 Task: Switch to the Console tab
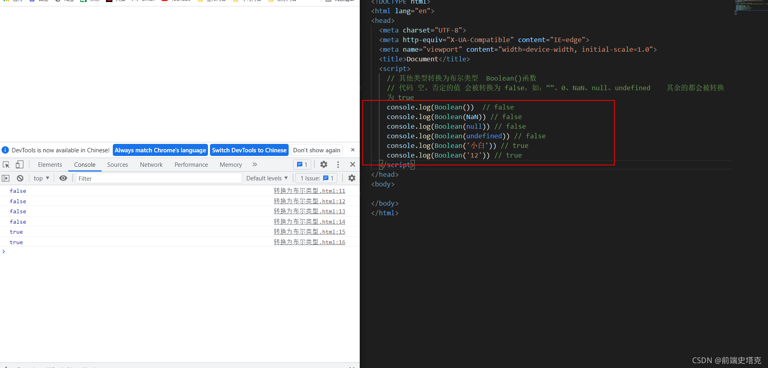[x=85, y=165]
